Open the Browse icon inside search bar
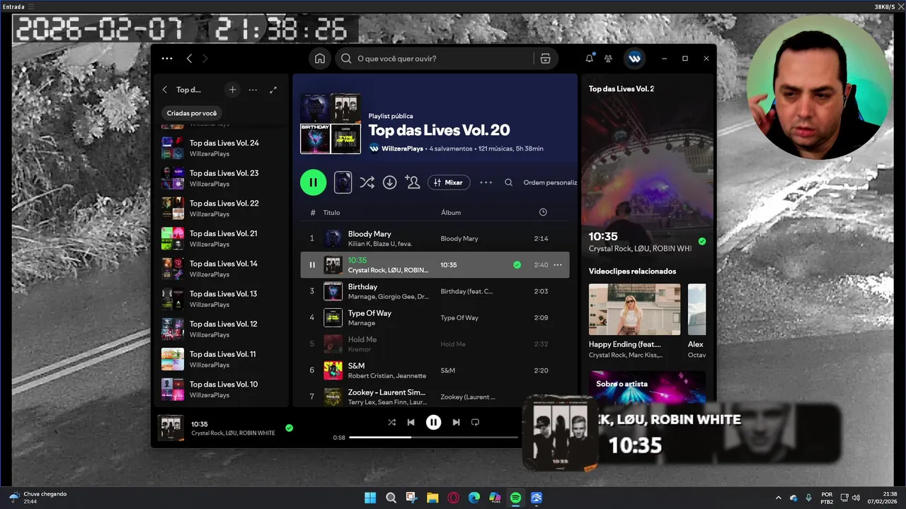 pyautogui.click(x=545, y=59)
